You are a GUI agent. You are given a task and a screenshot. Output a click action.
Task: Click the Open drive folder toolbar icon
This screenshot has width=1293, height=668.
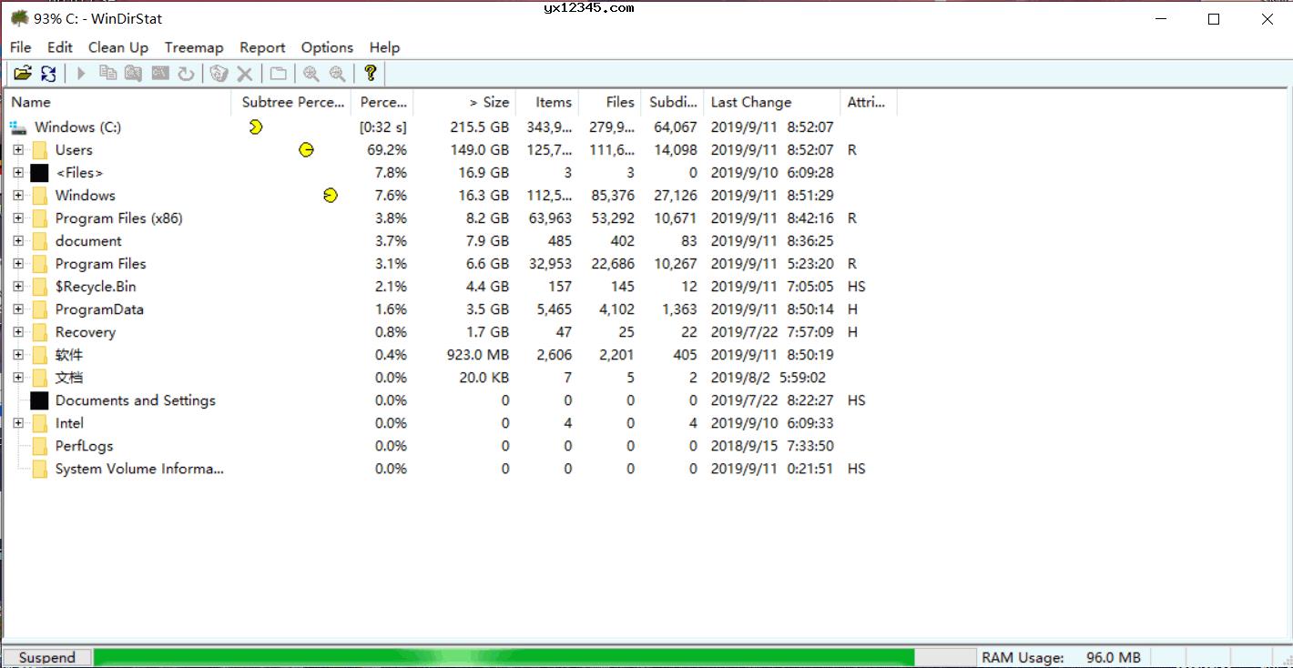click(x=23, y=74)
